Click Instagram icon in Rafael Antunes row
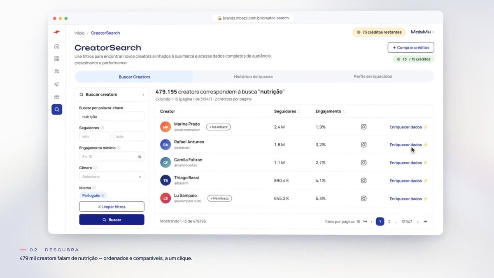 tap(364, 145)
